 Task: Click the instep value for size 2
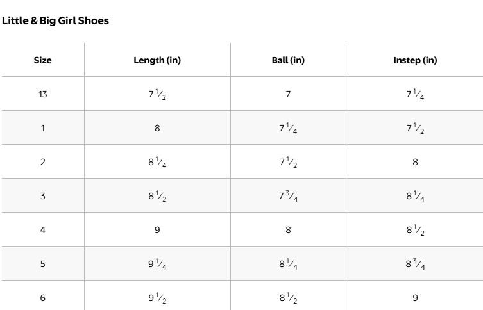[415, 162]
